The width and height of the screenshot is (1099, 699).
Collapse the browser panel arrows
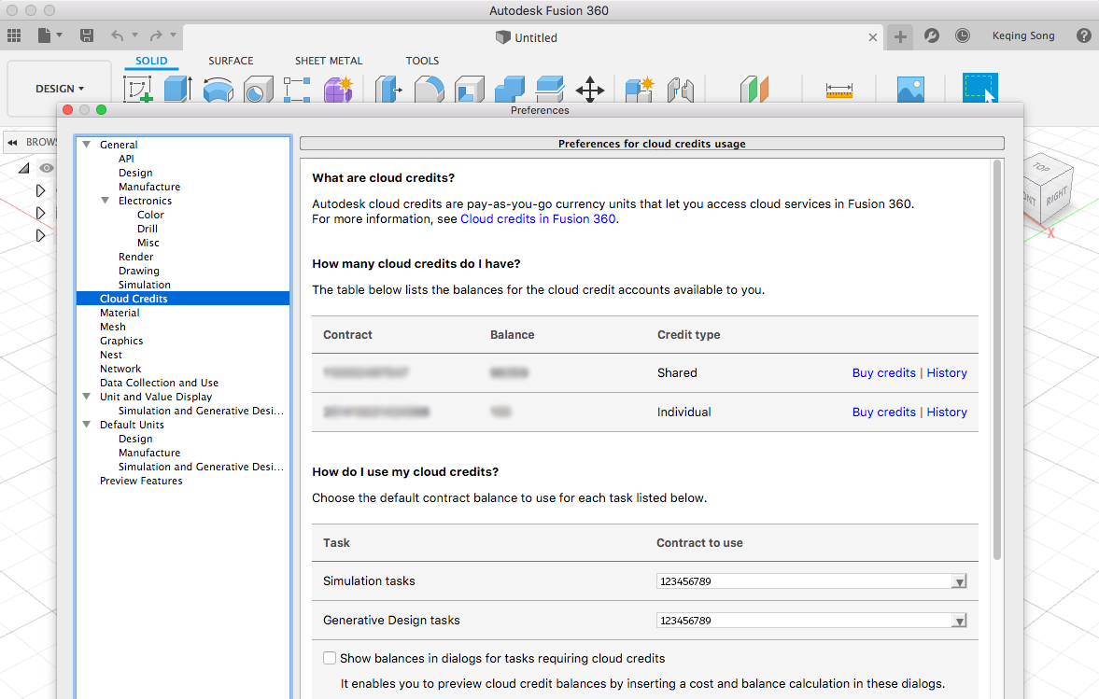(12, 142)
